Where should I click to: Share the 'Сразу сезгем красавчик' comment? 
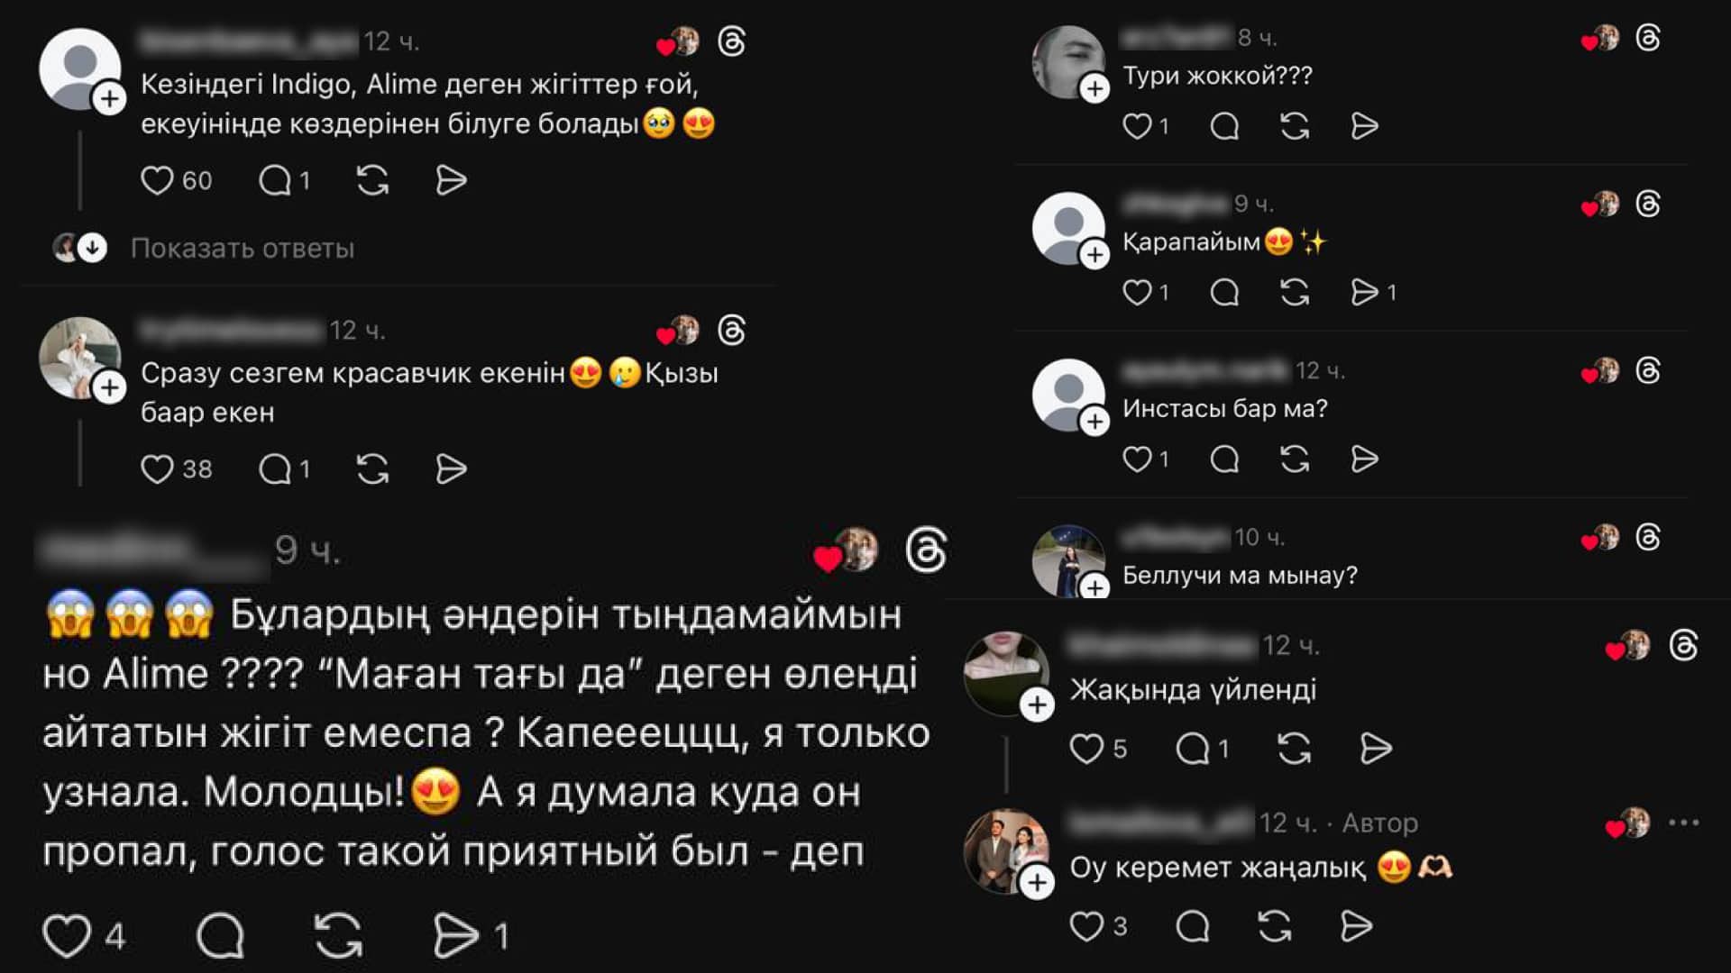coord(451,468)
